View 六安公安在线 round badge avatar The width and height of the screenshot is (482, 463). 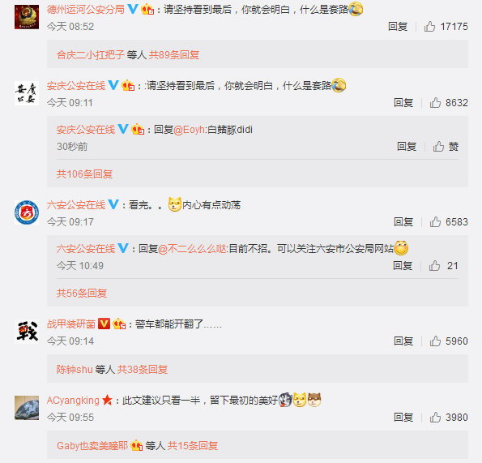[x=27, y=212]
